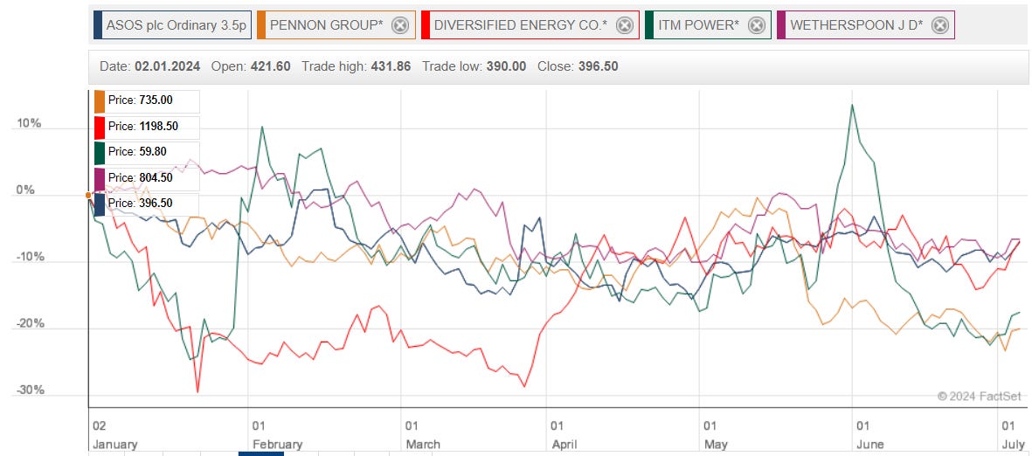Click the DIVERSIFIED ENERGY CO. legend label
Image resolution: width=1032 pixels, height=456 pixels.
coord(521,25)
